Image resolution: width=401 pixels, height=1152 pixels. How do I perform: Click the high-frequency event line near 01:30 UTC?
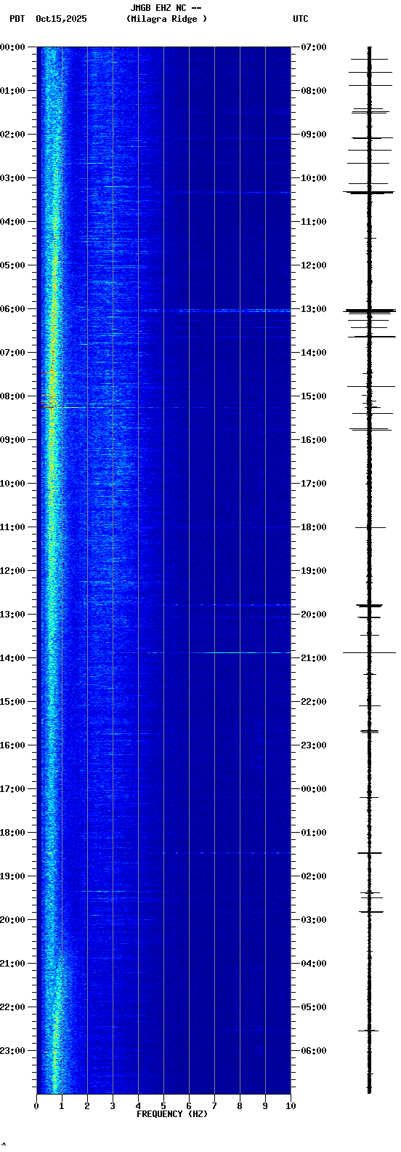coord(225,852)
